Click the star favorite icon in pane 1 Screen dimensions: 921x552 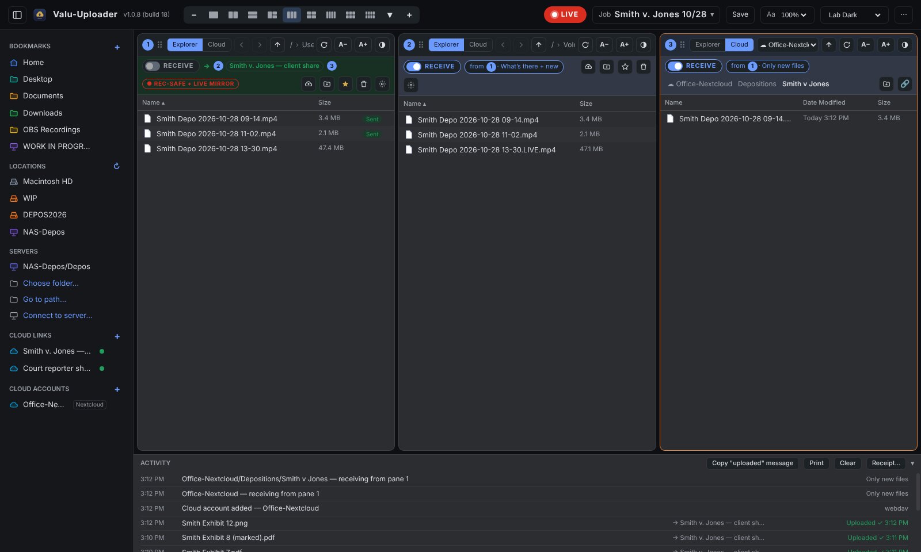tap(345, 84)
